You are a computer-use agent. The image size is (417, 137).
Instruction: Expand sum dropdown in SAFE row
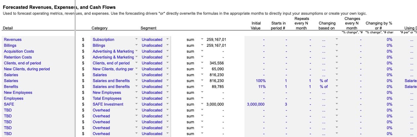[202, 104]
